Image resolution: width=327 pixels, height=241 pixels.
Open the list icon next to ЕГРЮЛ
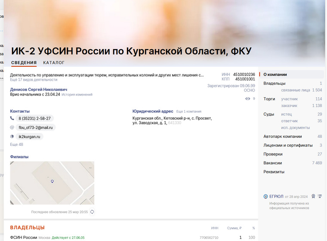pos(320,196)
